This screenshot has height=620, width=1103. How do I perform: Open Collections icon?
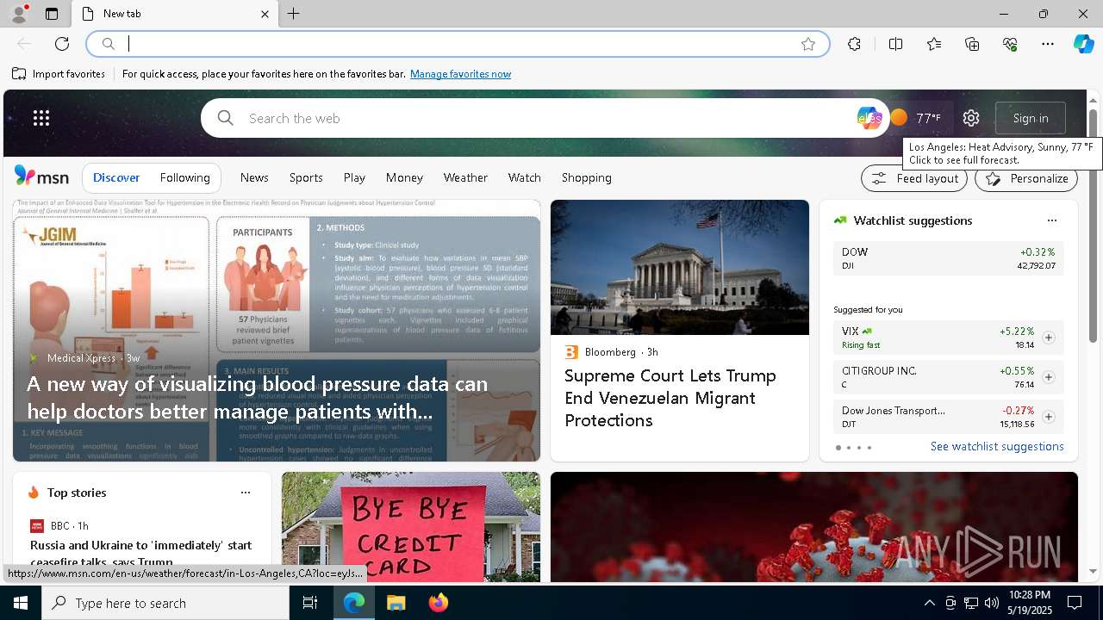[x=972, y=44]
